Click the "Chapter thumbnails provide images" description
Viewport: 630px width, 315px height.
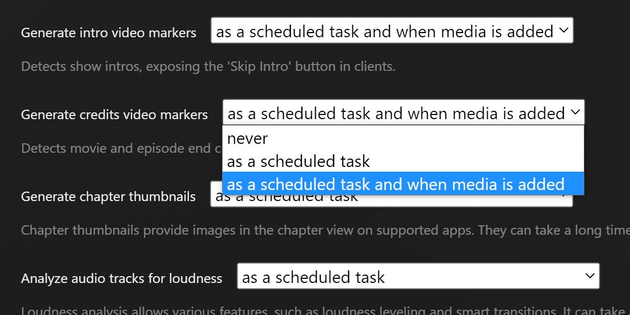tap(315, 230)
